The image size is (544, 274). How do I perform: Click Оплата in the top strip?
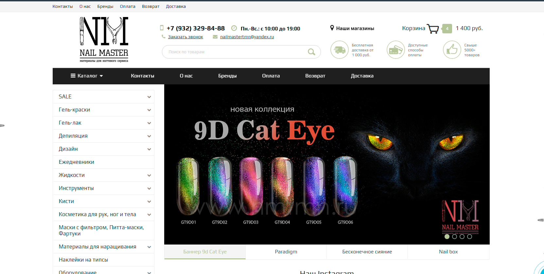coord(128,6)
